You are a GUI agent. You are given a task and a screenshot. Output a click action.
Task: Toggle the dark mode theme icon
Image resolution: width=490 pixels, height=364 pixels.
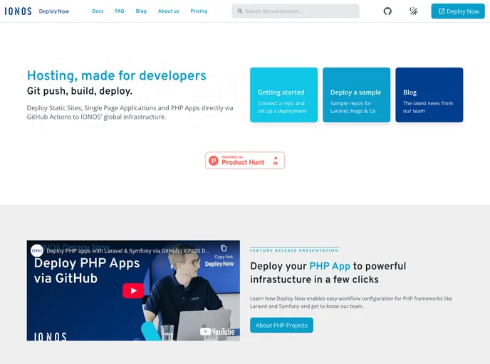[413, 11]
